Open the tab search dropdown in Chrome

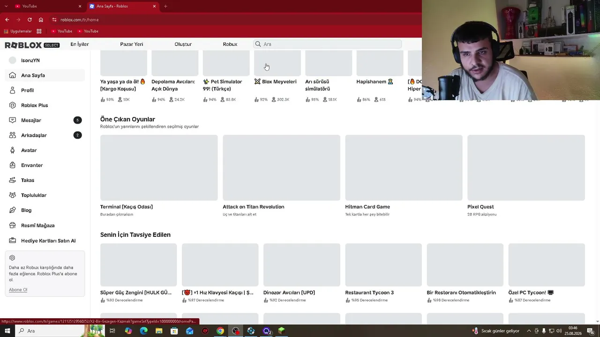point(6,6)
